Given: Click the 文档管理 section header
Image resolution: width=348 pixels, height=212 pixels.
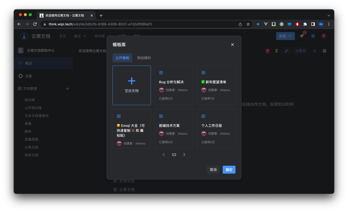Looking at the screenshot, I should click(27, 88).
